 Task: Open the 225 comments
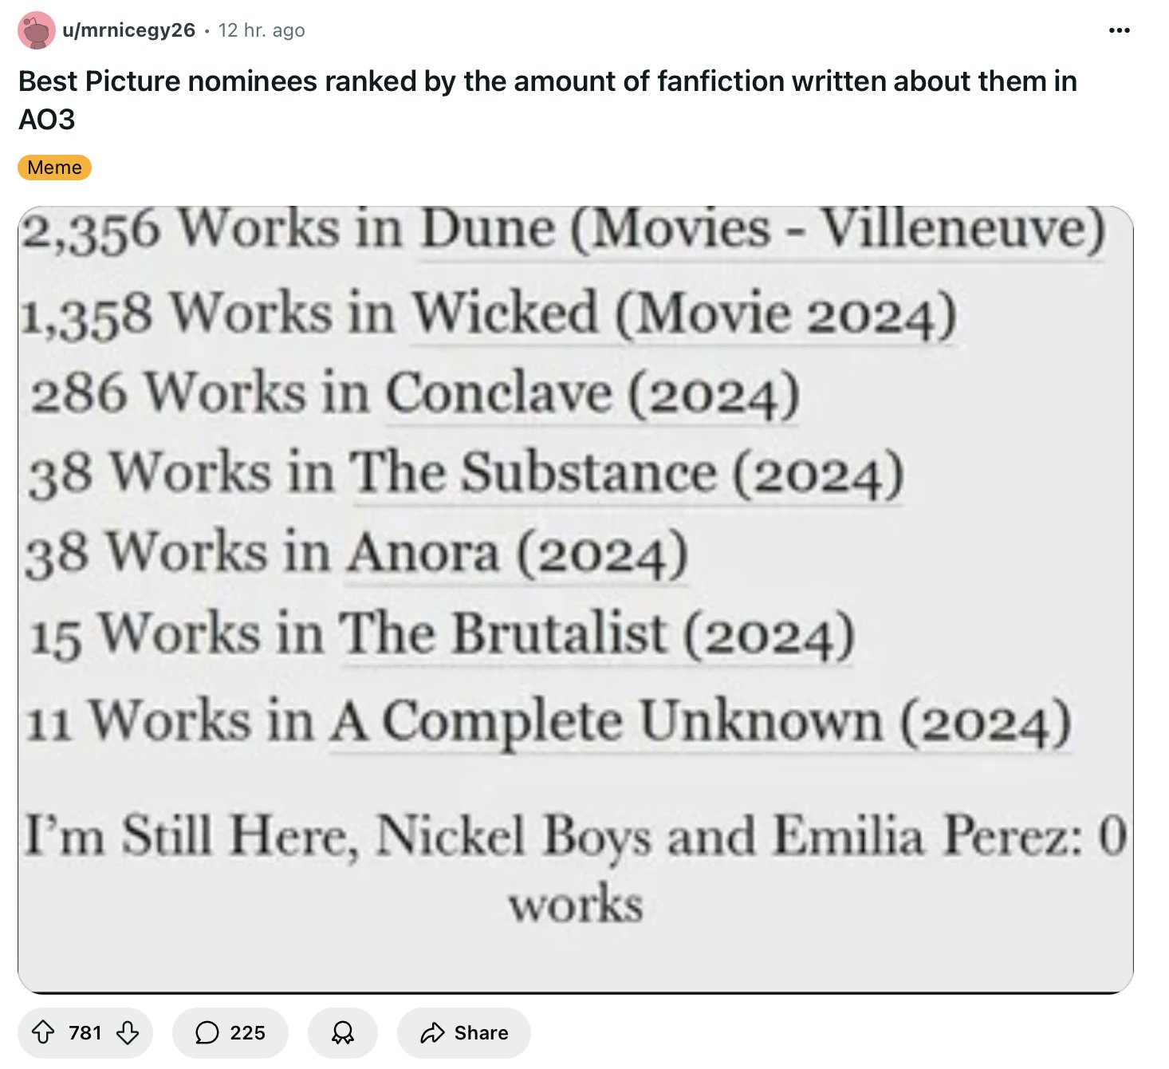230,1033
